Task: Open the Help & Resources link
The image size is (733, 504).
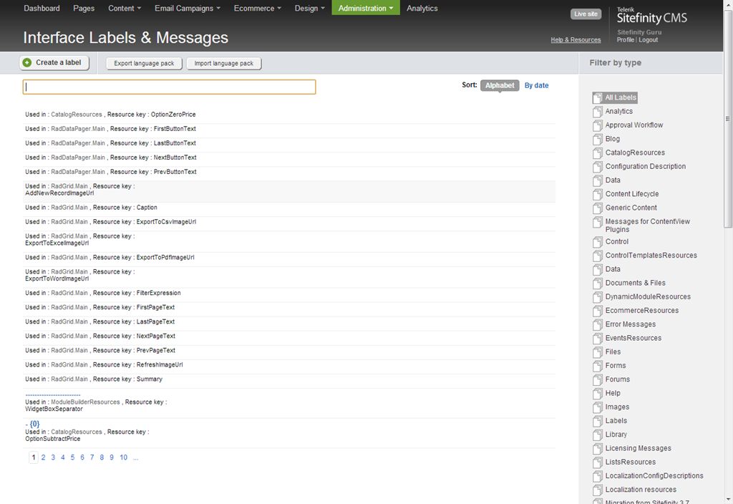Action: click(576, 40)
